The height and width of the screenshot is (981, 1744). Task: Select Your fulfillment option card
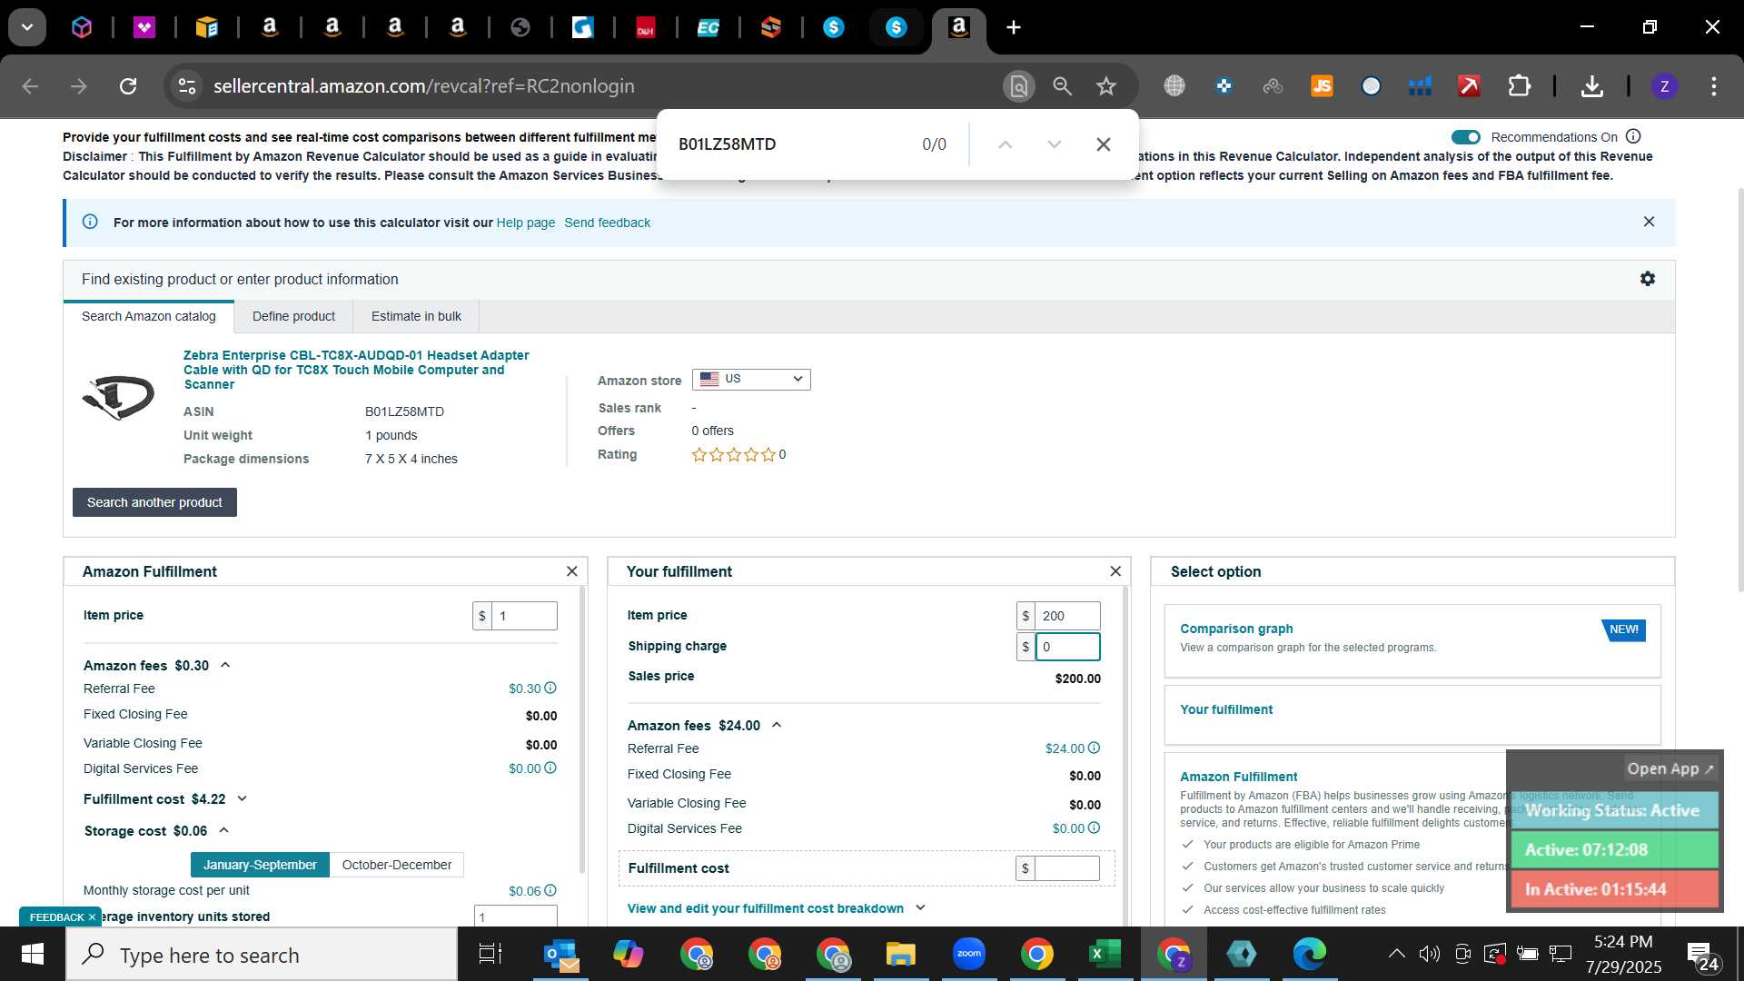coord(1412,715)
